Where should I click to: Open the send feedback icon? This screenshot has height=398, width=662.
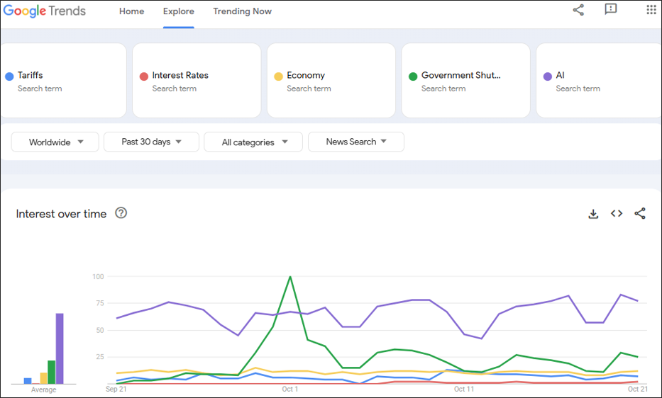tap(610, 9)
